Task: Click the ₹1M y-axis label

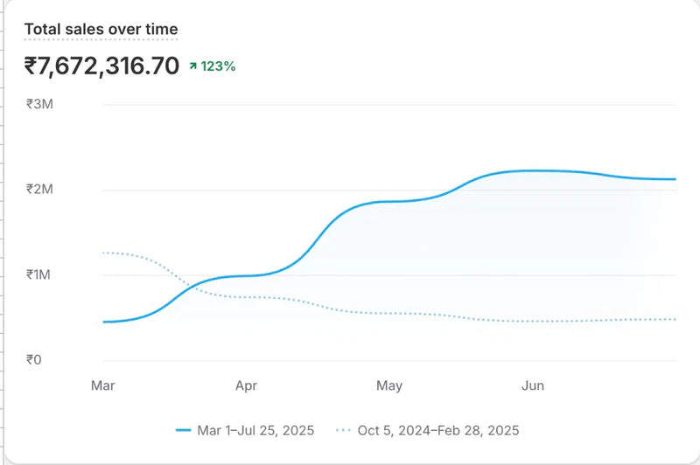Action: [x=39, y=274]
